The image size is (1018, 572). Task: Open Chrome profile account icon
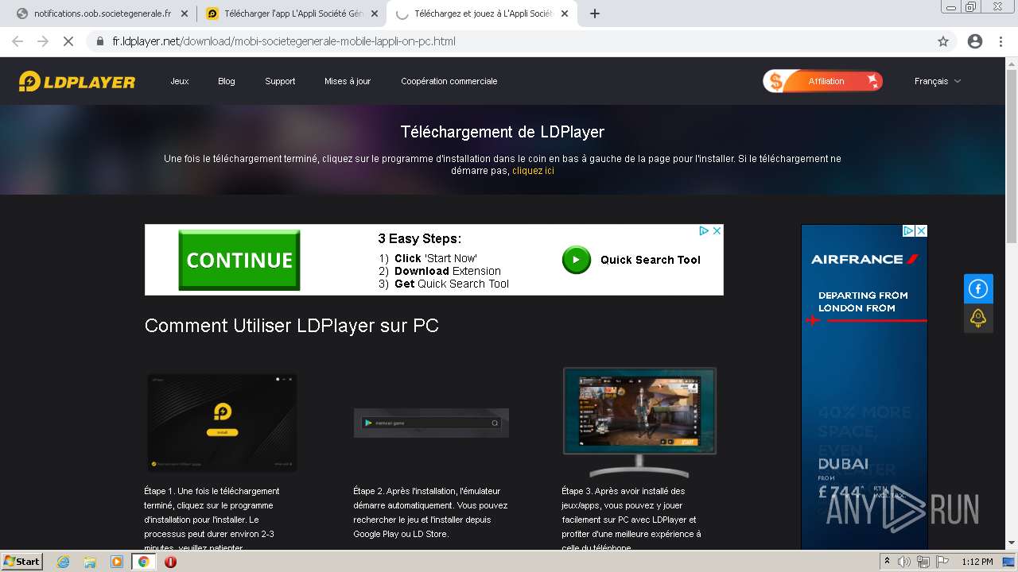coord(975,41)
